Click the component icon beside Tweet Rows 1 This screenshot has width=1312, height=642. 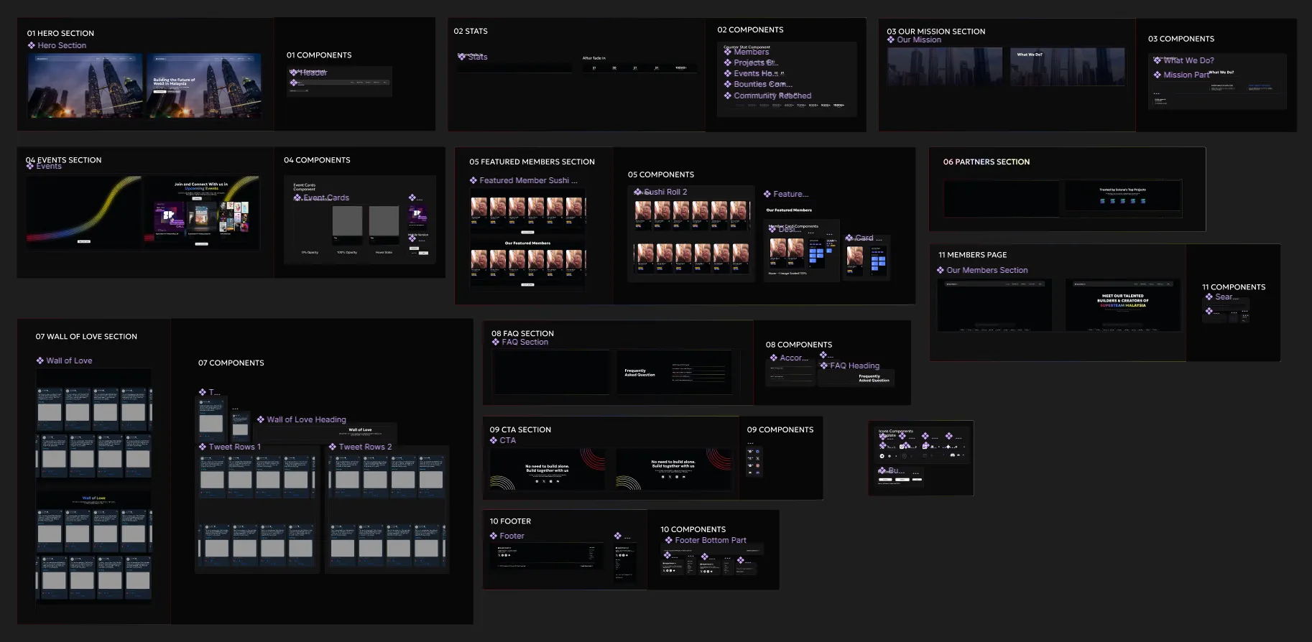[x=203, y=447]
